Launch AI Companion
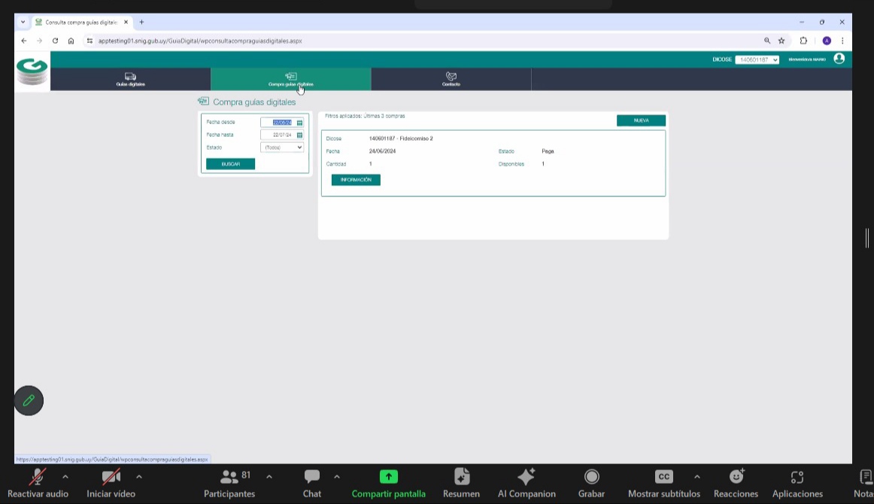874x504 pixels. pos(527,484)
